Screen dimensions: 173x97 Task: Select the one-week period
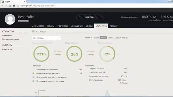(x=96, y=38)
